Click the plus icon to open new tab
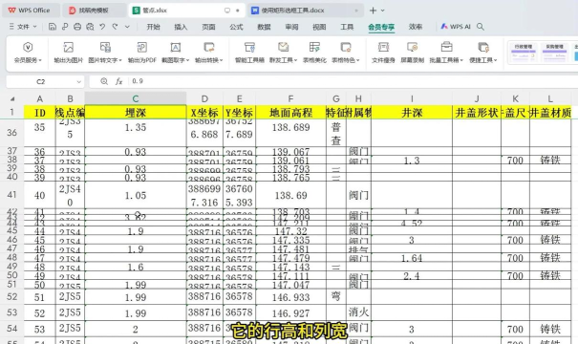The image size is (578, 344). 373,11
